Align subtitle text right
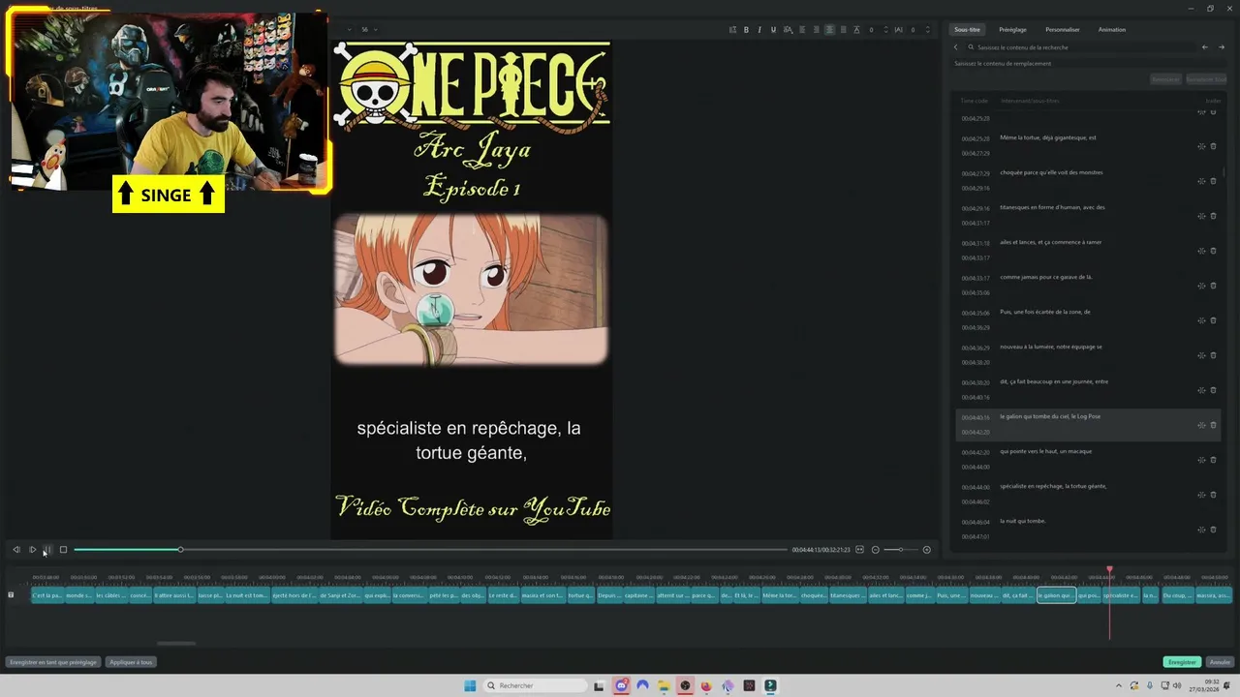 click(816, 30)
